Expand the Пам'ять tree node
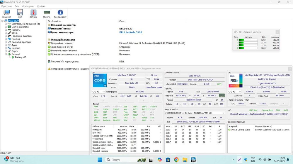 coord(6,30)
